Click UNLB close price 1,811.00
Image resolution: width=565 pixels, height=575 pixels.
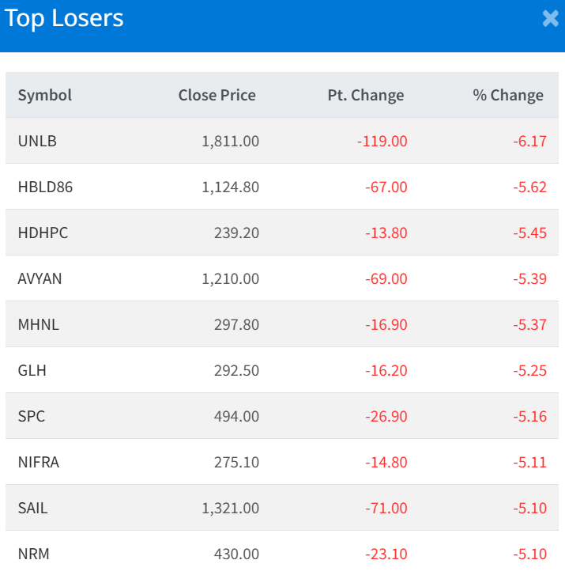tap(230, 142)
